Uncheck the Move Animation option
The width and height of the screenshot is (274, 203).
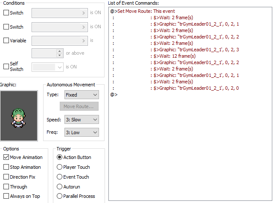coord(6,157)
